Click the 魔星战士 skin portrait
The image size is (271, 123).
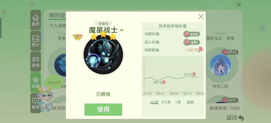coord(103,54)
